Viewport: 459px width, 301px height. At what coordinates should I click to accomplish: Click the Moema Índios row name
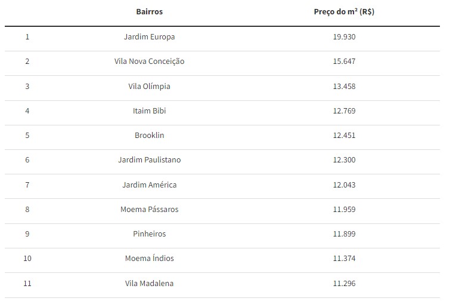149,259
